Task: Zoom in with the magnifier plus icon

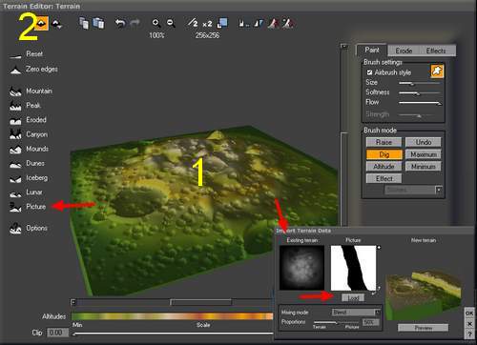Action: (156, 23)
